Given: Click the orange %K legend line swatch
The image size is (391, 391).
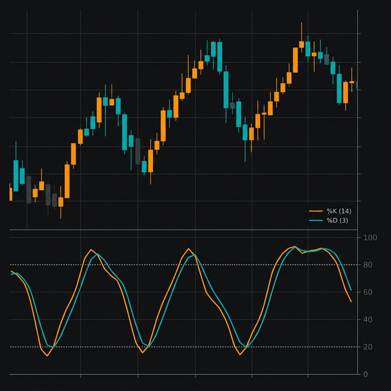Looking at the screenshot, I should [x=316, y=211].
